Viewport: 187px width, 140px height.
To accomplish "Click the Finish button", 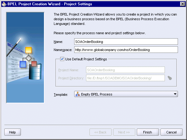I will pyautogui.click(x=148, y=132).
